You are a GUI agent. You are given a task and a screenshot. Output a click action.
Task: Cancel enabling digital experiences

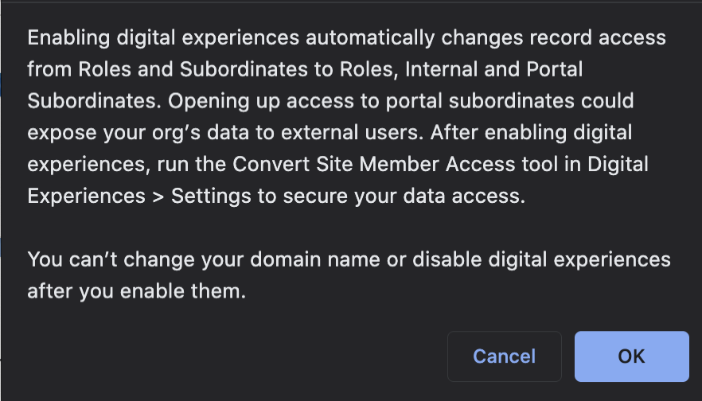coord(504,356)
